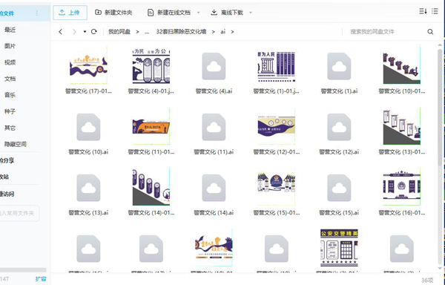
Task: Click the 扩容 expand storage link
Action: click(41, 279)
